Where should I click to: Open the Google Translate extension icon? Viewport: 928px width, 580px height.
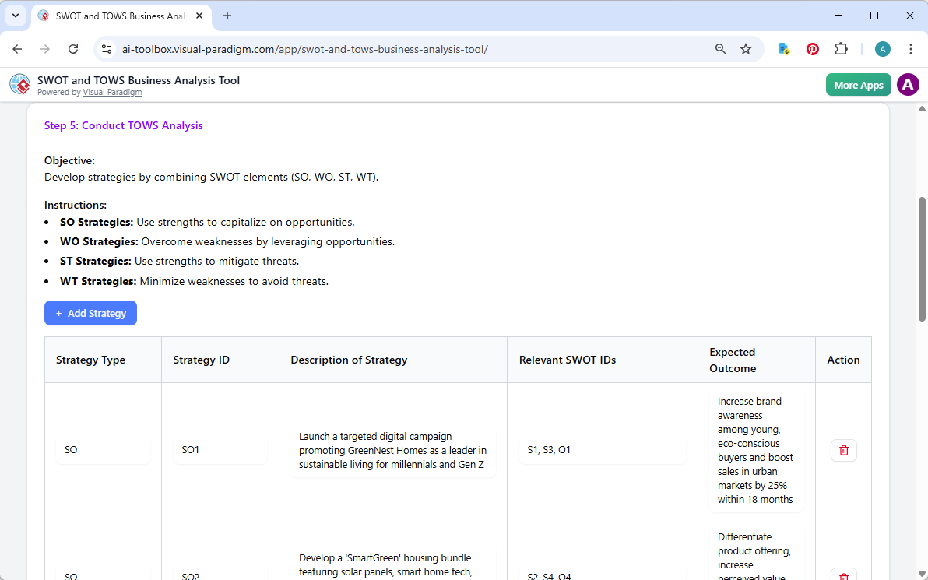[783, 48]
